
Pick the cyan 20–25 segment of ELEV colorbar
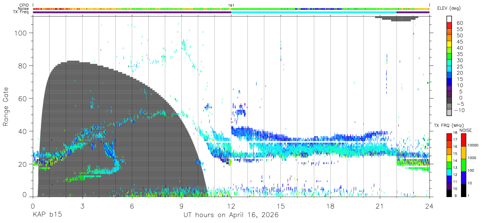[x=449, y=69]
